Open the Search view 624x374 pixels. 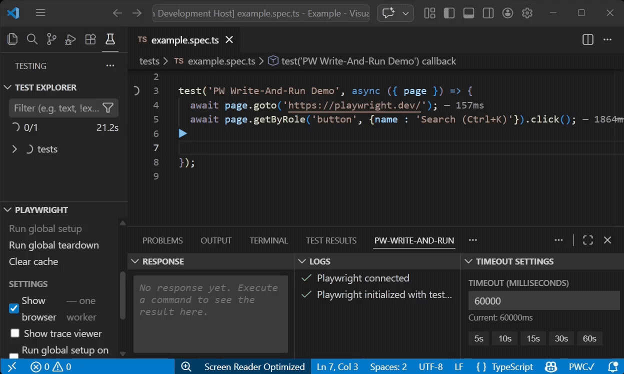click(32, 38)
